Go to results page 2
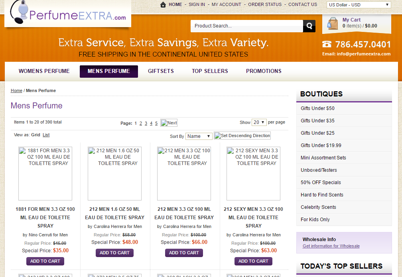The image size is (402, 277). tap(141, 123)
